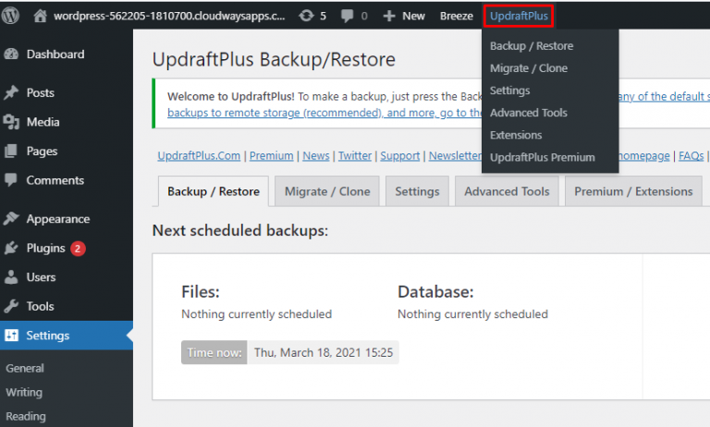Click the Time now date value

(x=324, y=353)
